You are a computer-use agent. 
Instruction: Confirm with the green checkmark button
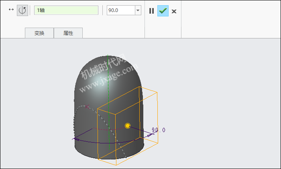[163, 11]
